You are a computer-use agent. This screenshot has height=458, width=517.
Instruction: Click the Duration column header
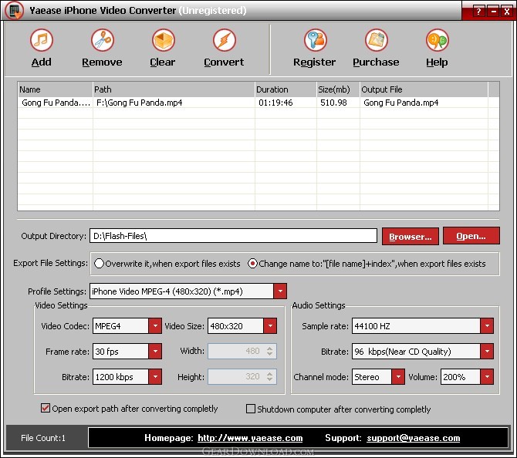point(286,89)
